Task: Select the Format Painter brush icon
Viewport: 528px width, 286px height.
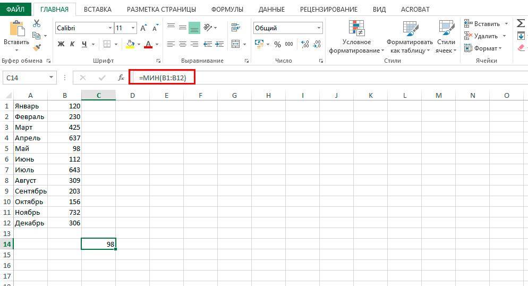Action: [x=37, y=47]
